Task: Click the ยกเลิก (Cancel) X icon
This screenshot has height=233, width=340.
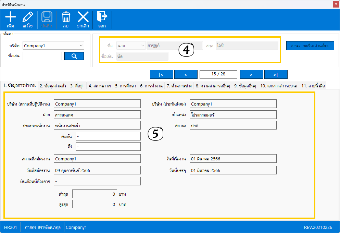Action: 83,19
